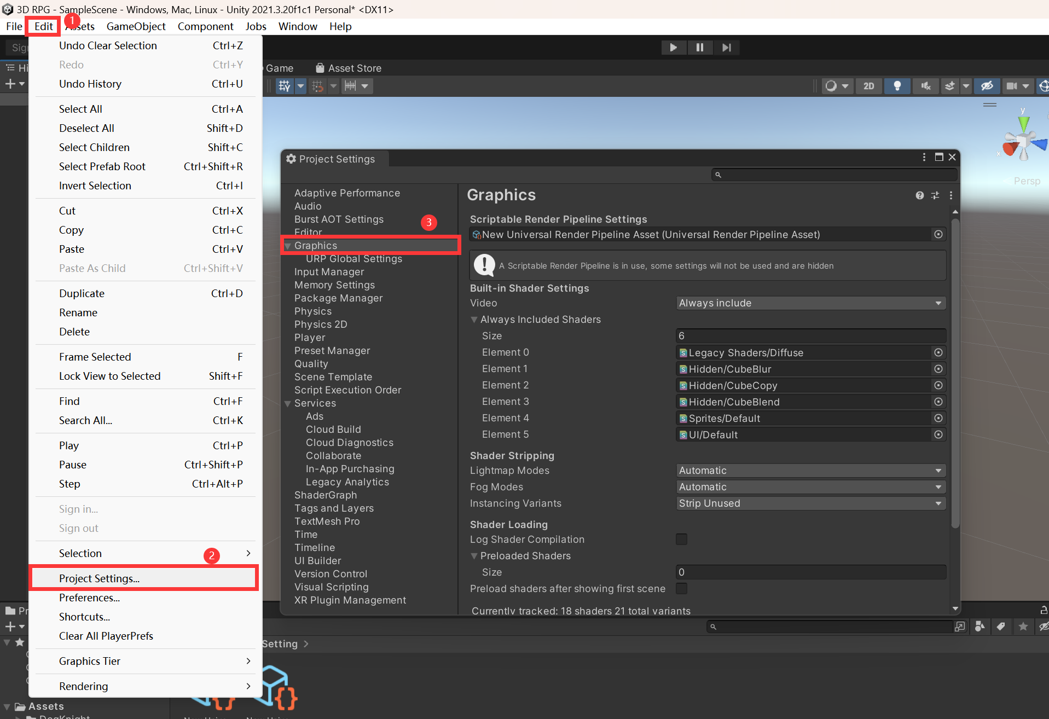Select Project Settings... in Edit menu
The height and width of the screenshot is (719, 1049).
(x=144, y=578)
